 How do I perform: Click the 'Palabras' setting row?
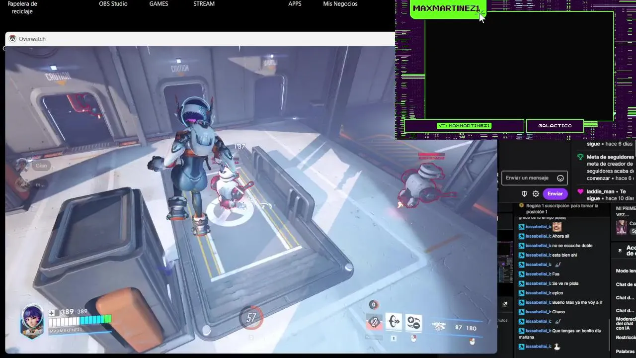[626, 352]
